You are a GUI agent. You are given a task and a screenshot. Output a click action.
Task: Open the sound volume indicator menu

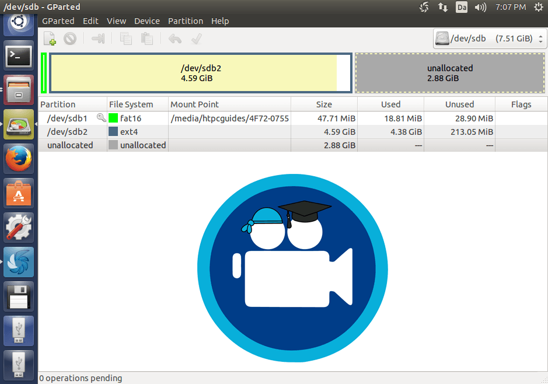[480, 7]
